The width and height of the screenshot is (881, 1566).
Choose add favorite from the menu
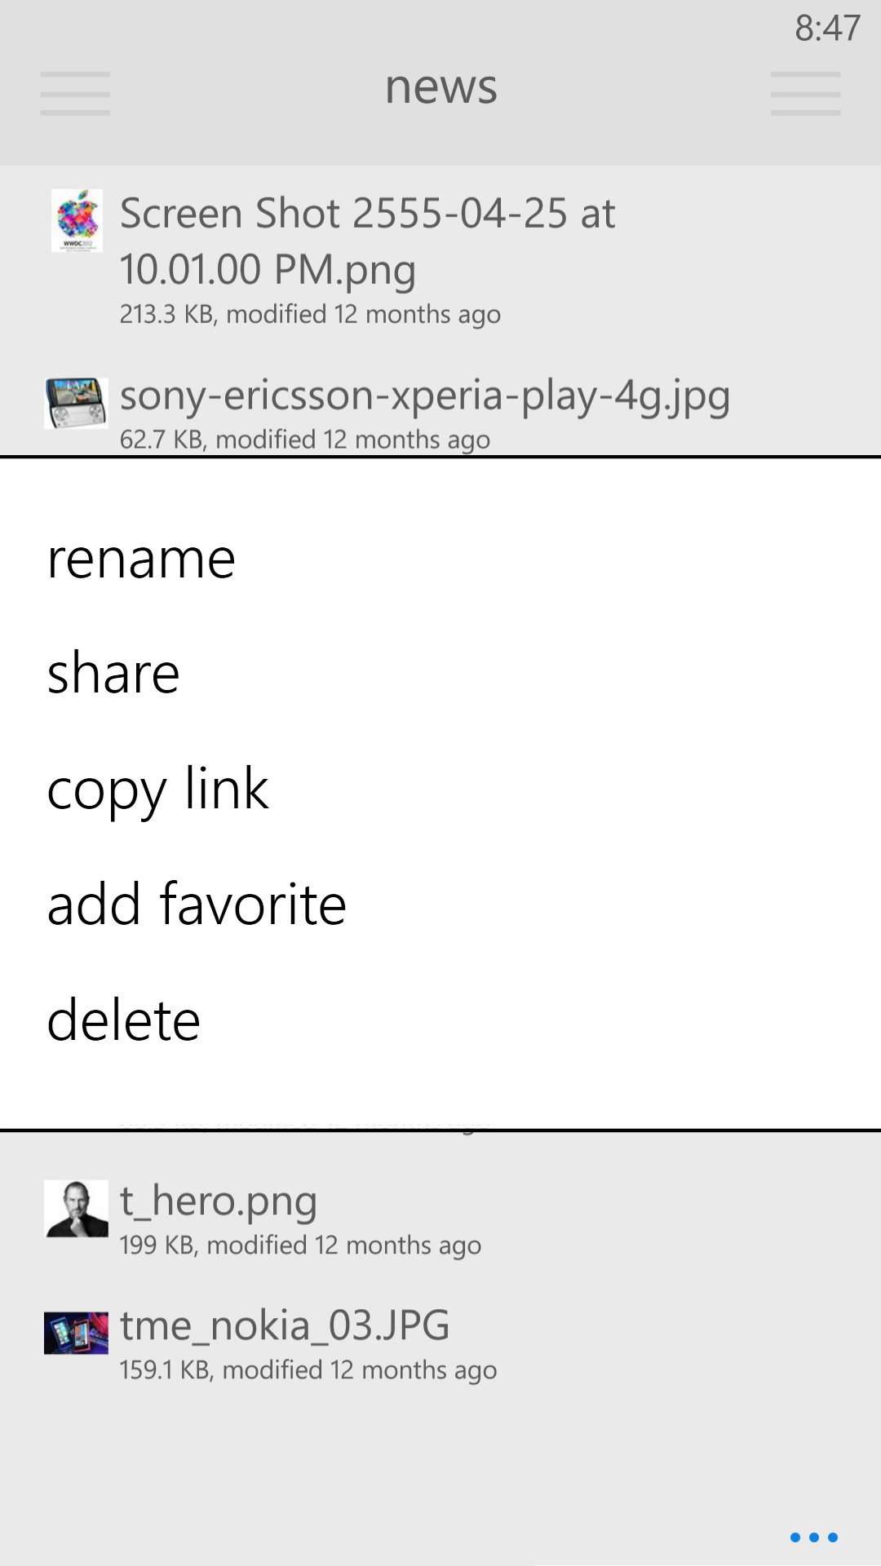click(197, 905)
